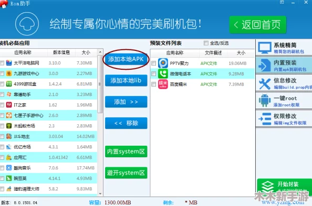312x206 pixels.
Task: Click the 猎豹清理大师 app icon
Action: [x=9, y=189]
